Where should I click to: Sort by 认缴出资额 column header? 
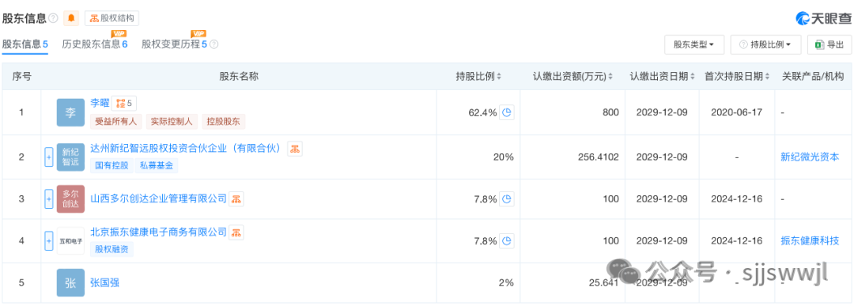pyautogui.click(x=572, y=76)
